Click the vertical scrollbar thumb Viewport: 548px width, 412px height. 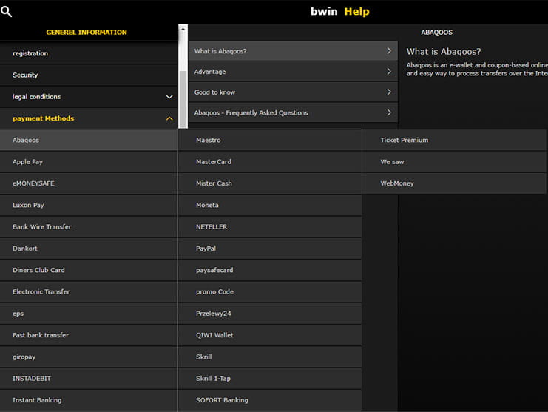[x=183, y=99]
